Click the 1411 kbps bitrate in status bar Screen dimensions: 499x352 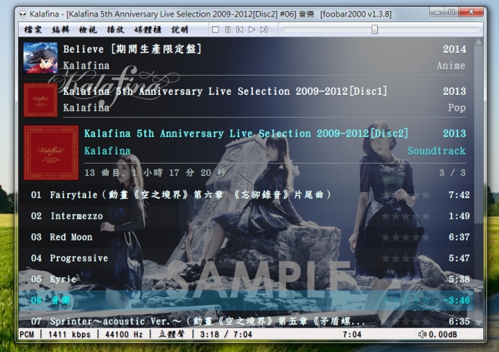tap(69, 335)
